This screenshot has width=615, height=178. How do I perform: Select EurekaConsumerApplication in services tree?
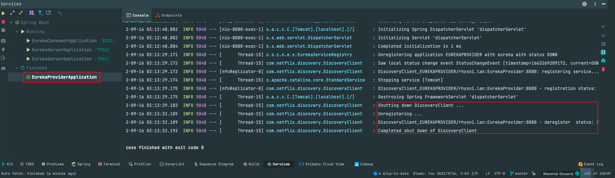(64, 41)
